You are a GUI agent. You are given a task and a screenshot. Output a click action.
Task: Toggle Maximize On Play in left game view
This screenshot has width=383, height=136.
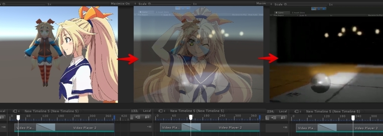(x=121, y=4)
